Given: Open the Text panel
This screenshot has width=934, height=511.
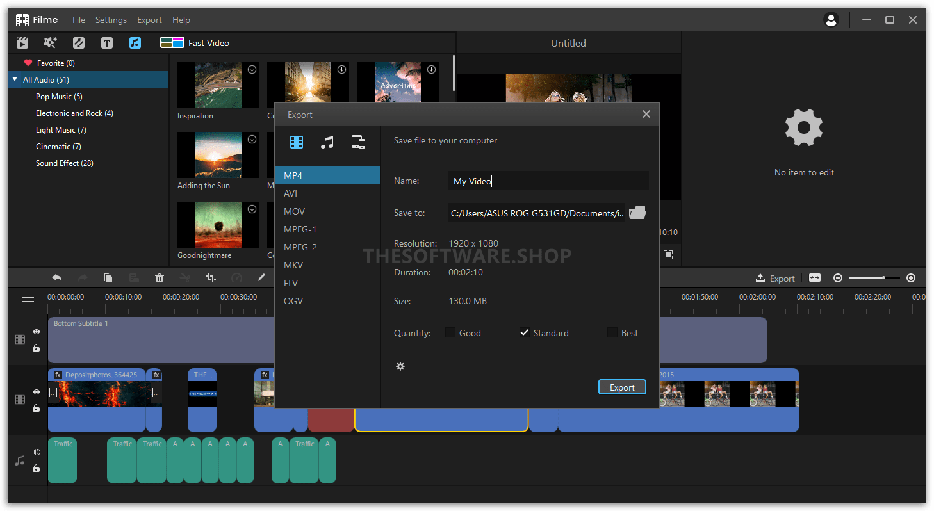Looking at the screenshot, I should click(x=106, y=42).
